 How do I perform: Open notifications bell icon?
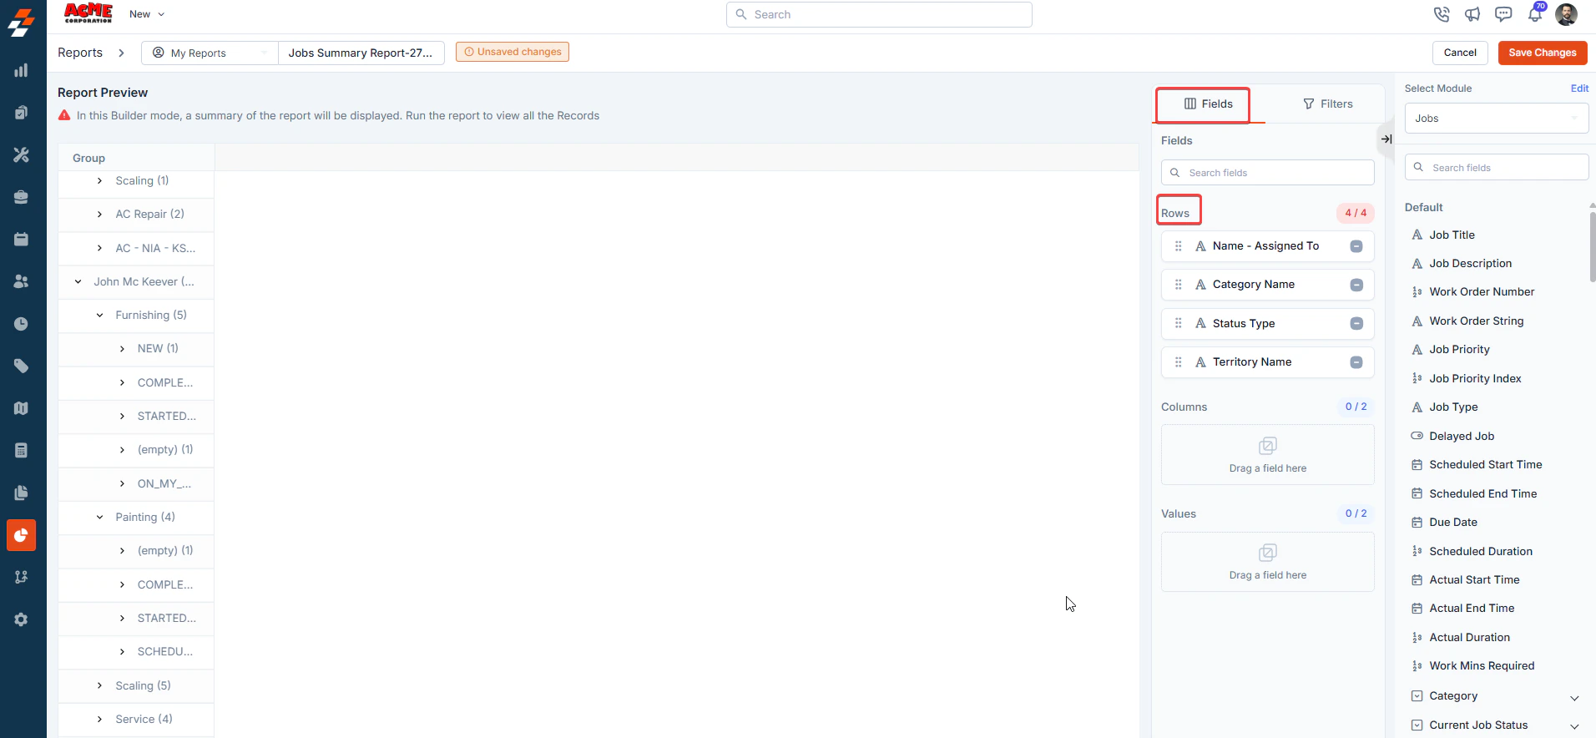1534,14
